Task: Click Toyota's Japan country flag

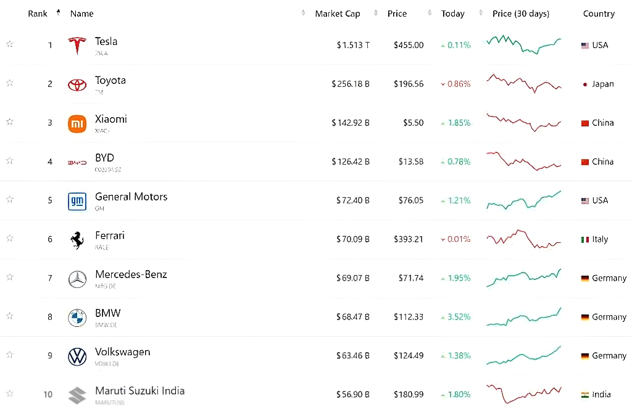Action: pos(584,84)
